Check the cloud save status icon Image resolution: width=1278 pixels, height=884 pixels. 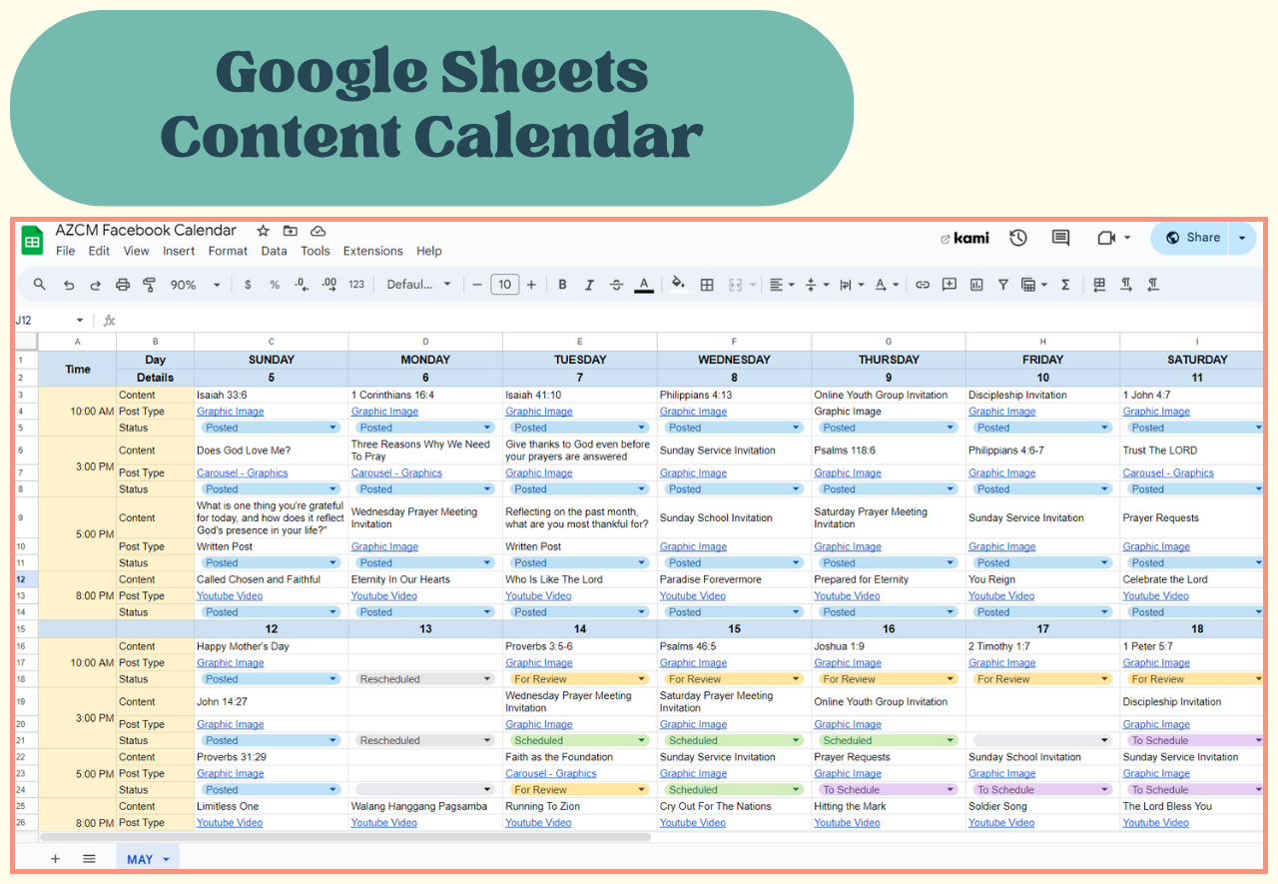coord(319,231)
